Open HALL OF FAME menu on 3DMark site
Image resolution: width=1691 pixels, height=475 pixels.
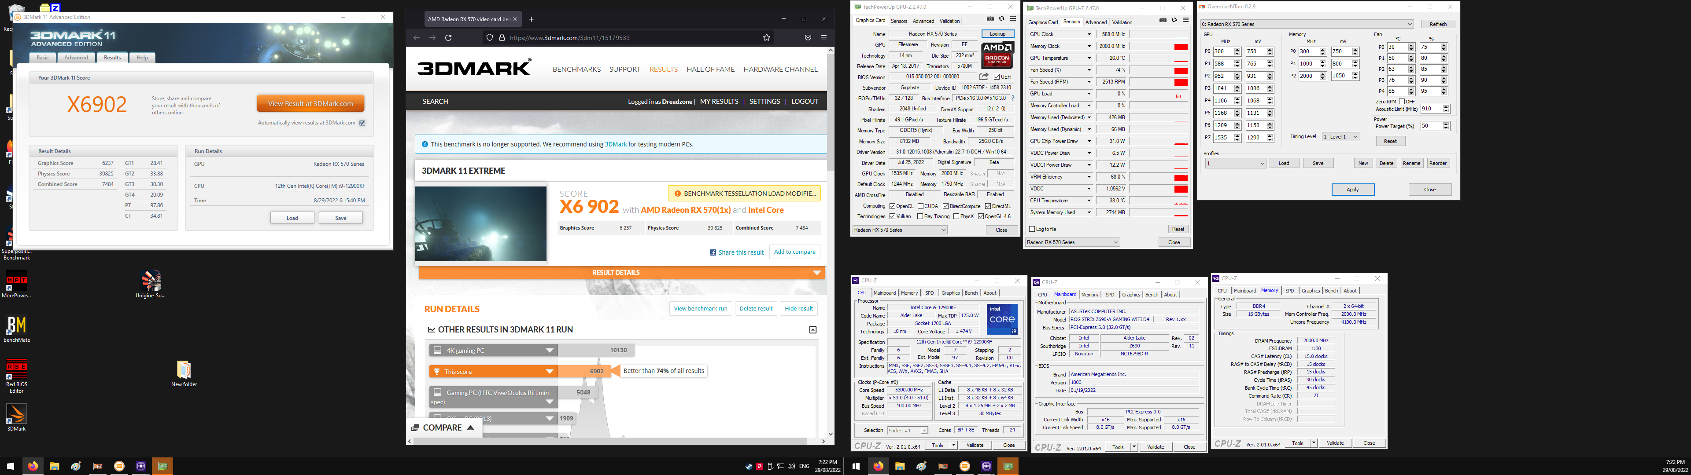711,69
